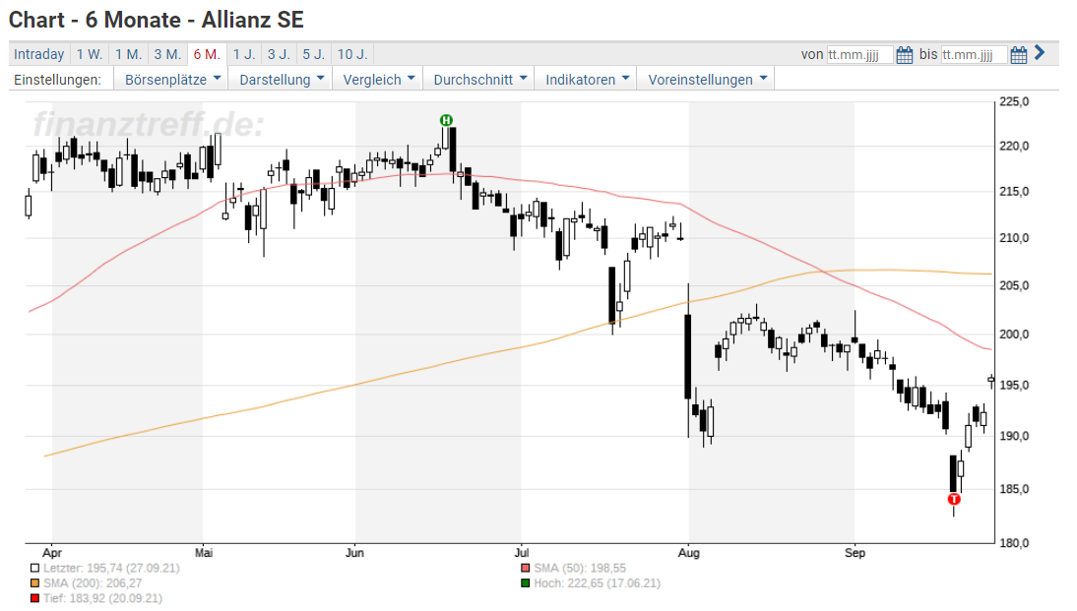This screenshot has height=611, width=1077.
Task: Open the Darstellung dropdown
Action: pyautogui.click(x=281, y=80)
